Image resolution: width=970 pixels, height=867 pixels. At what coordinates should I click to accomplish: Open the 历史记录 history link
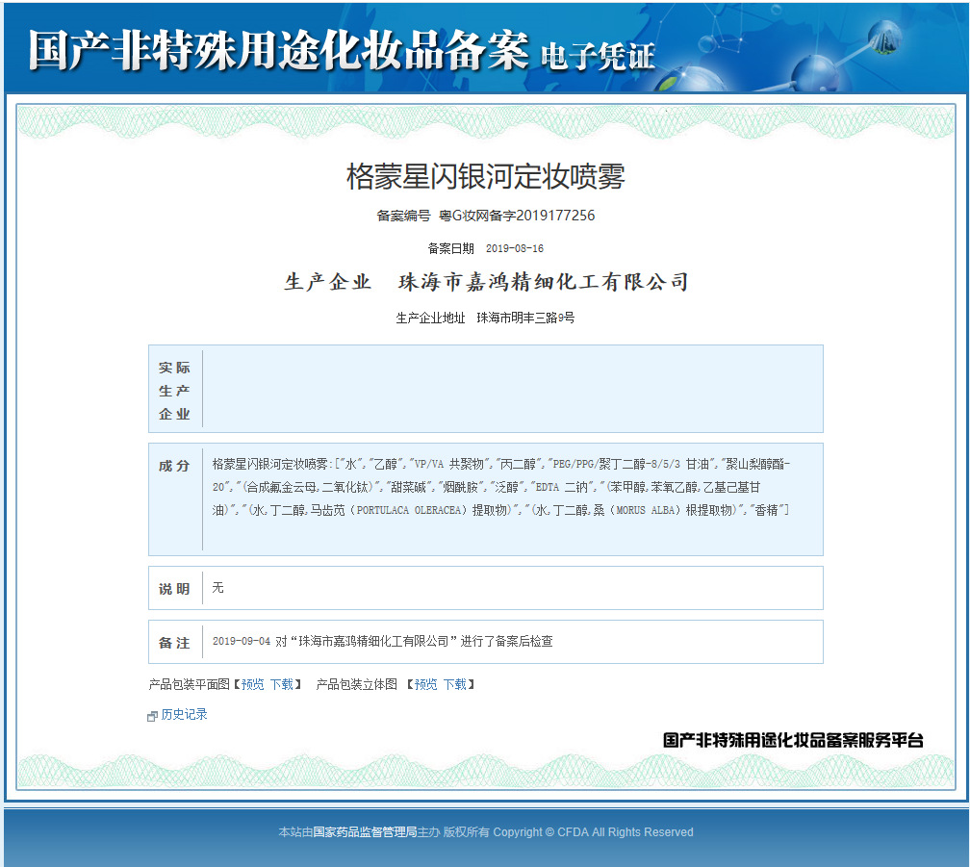point(185,714)
